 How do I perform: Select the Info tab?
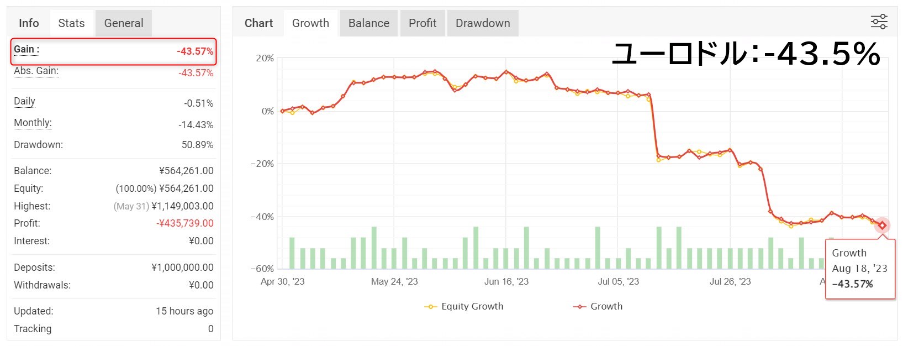click(29, 23)
